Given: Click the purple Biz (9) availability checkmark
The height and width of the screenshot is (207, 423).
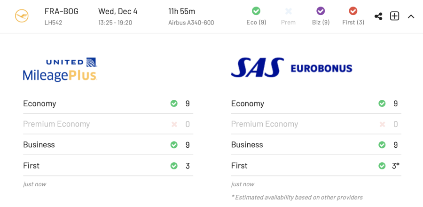Looking at the screenshot, I should coord(321,11).
